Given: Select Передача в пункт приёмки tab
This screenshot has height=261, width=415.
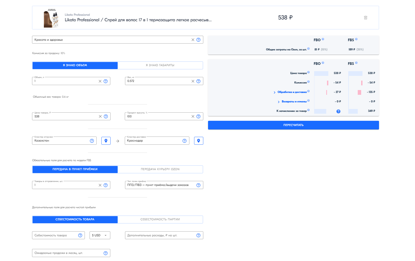Looking at the screenshot, I should (x=75, y=169).
